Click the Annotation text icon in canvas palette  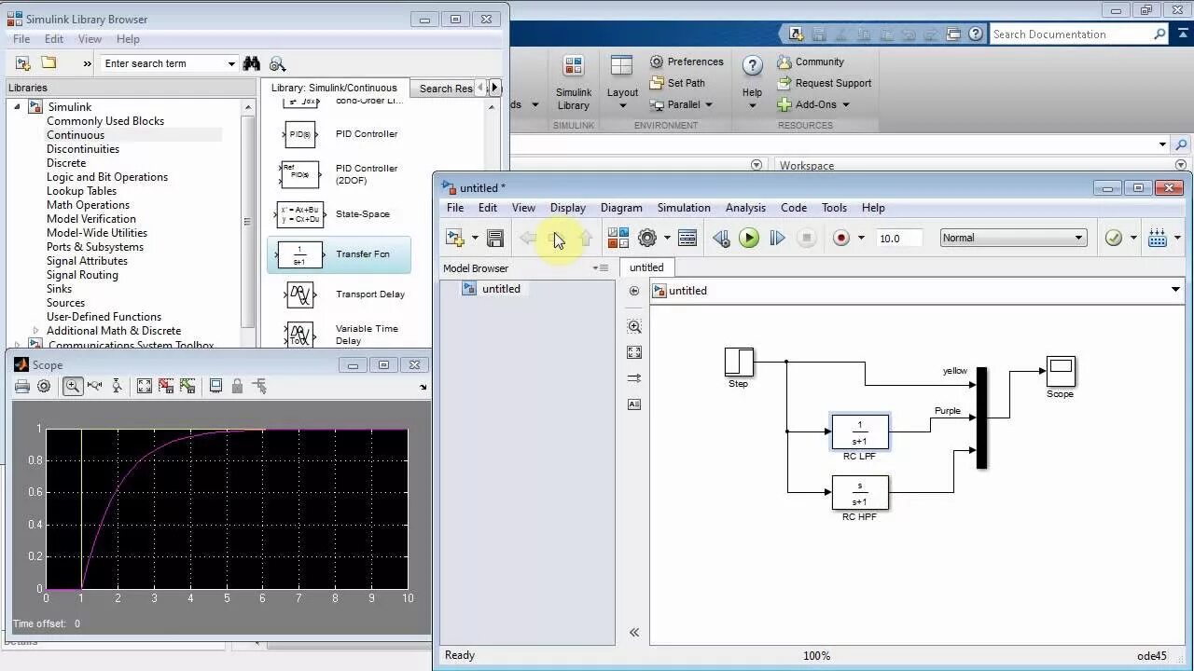click(634, 404)
